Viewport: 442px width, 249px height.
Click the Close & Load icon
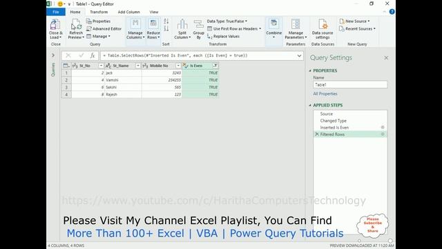click(x=55, y=25)
